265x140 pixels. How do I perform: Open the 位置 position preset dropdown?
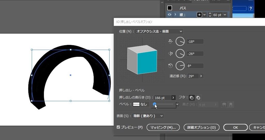pos(159,32)
